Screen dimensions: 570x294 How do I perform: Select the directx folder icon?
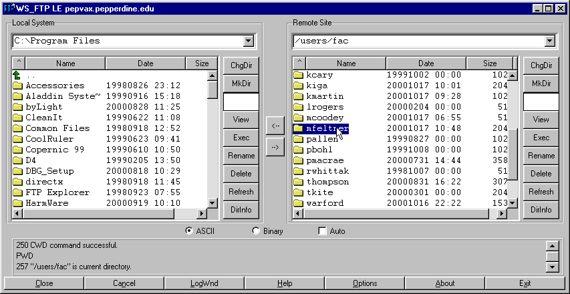17,182
